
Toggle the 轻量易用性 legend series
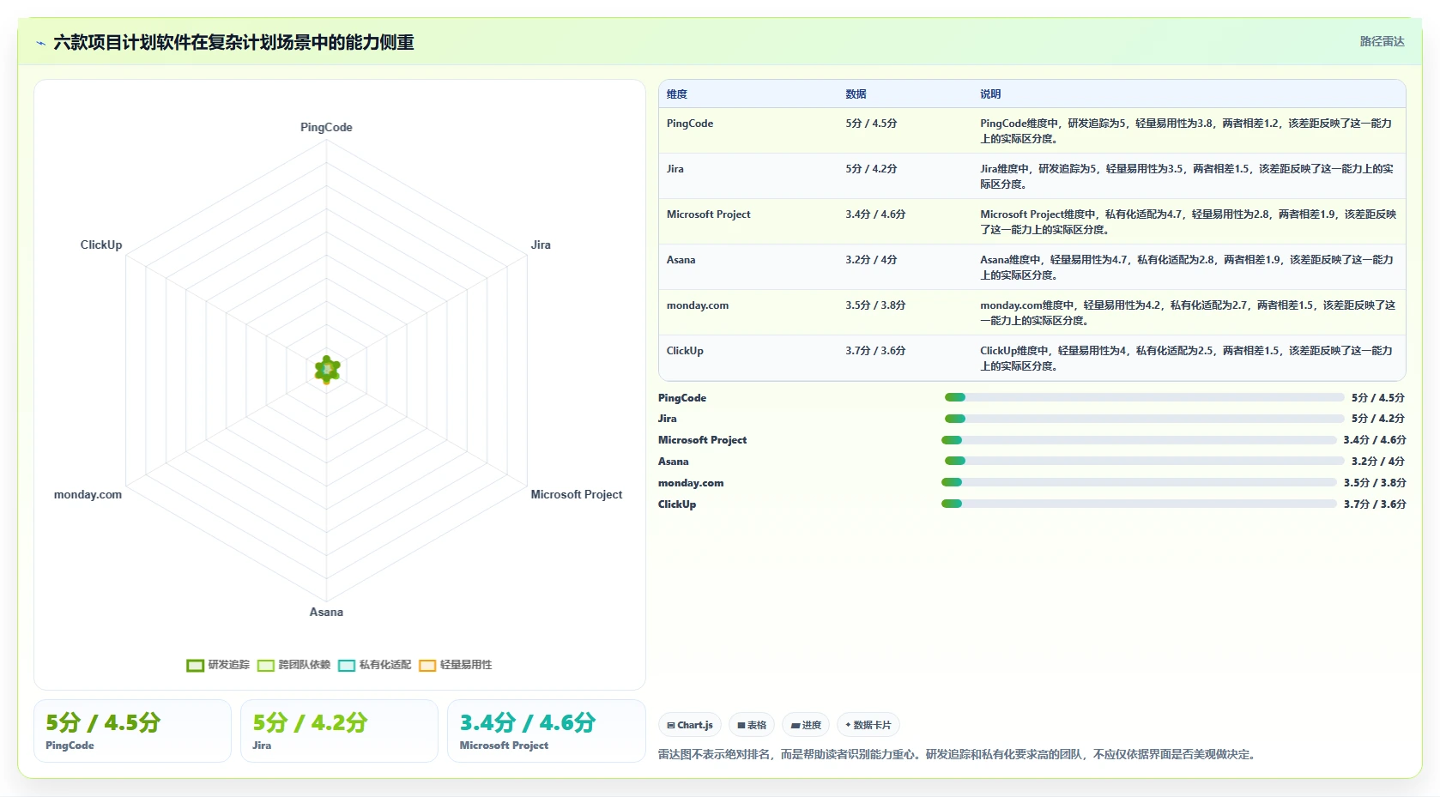(456, 665)
